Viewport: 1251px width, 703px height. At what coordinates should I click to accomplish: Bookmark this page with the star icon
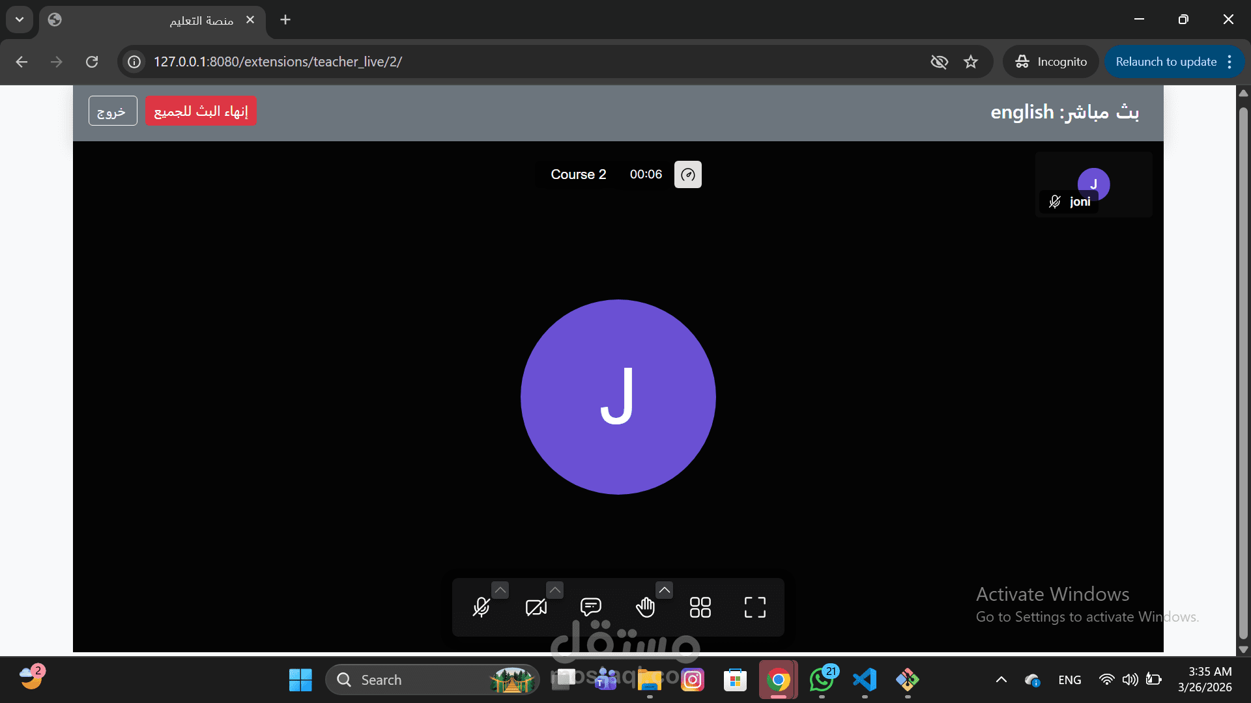(971, 62)
